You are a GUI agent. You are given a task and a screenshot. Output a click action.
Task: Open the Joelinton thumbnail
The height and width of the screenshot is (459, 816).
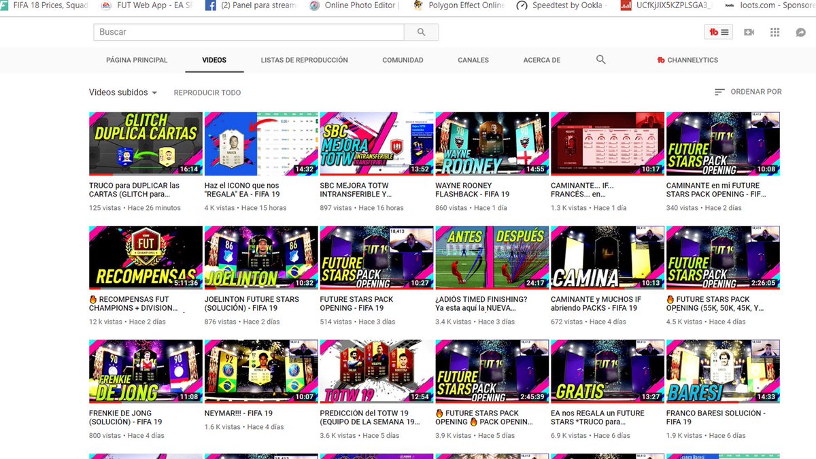click(x=261, y=258)
